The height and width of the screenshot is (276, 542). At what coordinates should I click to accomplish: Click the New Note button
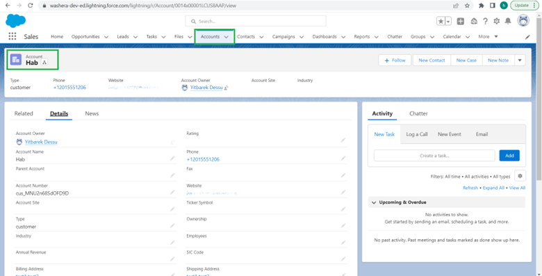click(498, 60)
